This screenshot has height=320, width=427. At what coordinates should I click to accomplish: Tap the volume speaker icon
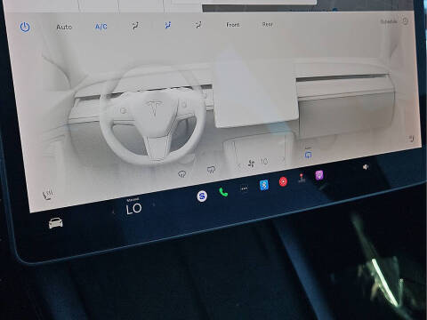pos(366,167)
